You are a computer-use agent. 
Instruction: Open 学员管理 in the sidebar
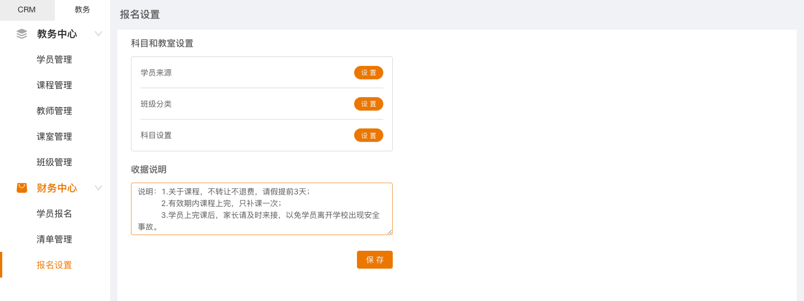(54, 60)
